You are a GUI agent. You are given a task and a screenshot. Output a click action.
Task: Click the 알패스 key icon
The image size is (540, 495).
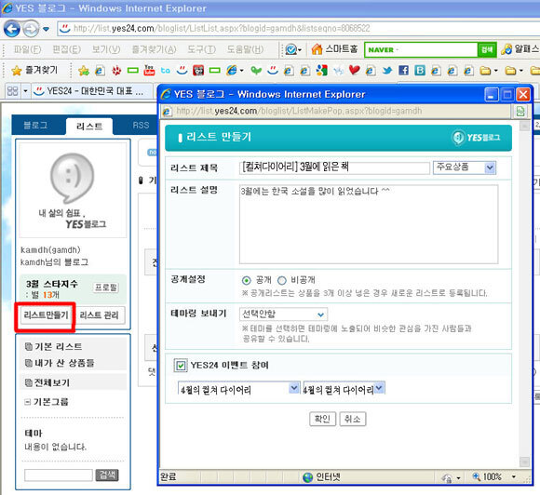click(x=506, y=49)
